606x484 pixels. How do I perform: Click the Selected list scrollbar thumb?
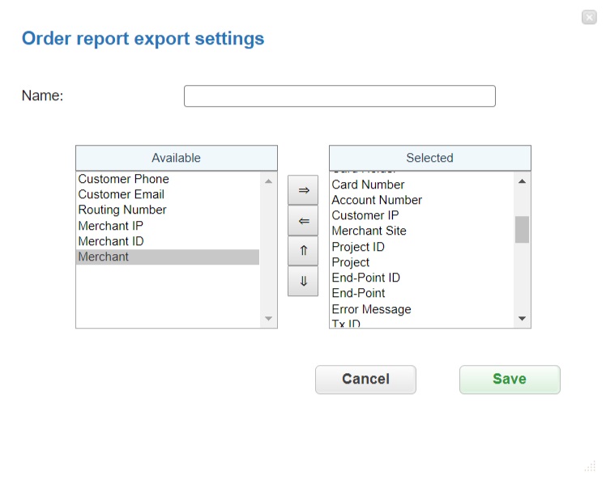522,229
